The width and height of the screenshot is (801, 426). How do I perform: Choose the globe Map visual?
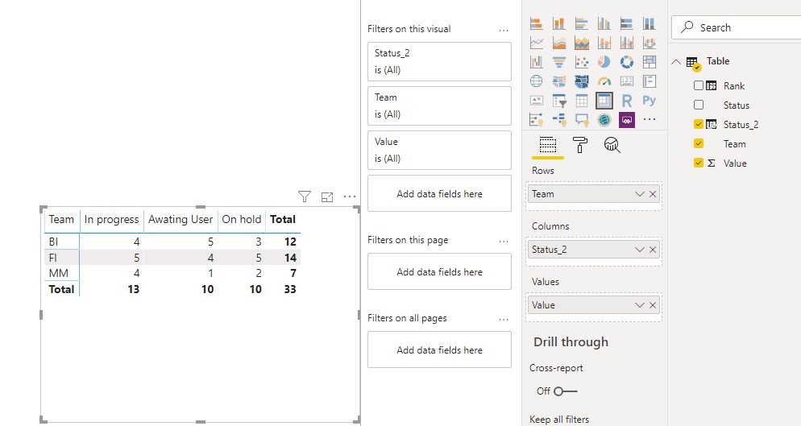point(537,81)
